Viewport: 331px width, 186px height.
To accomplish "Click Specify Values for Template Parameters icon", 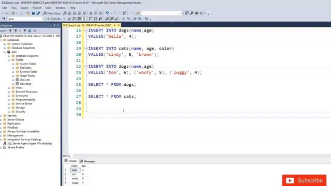I will click(146, 19).
